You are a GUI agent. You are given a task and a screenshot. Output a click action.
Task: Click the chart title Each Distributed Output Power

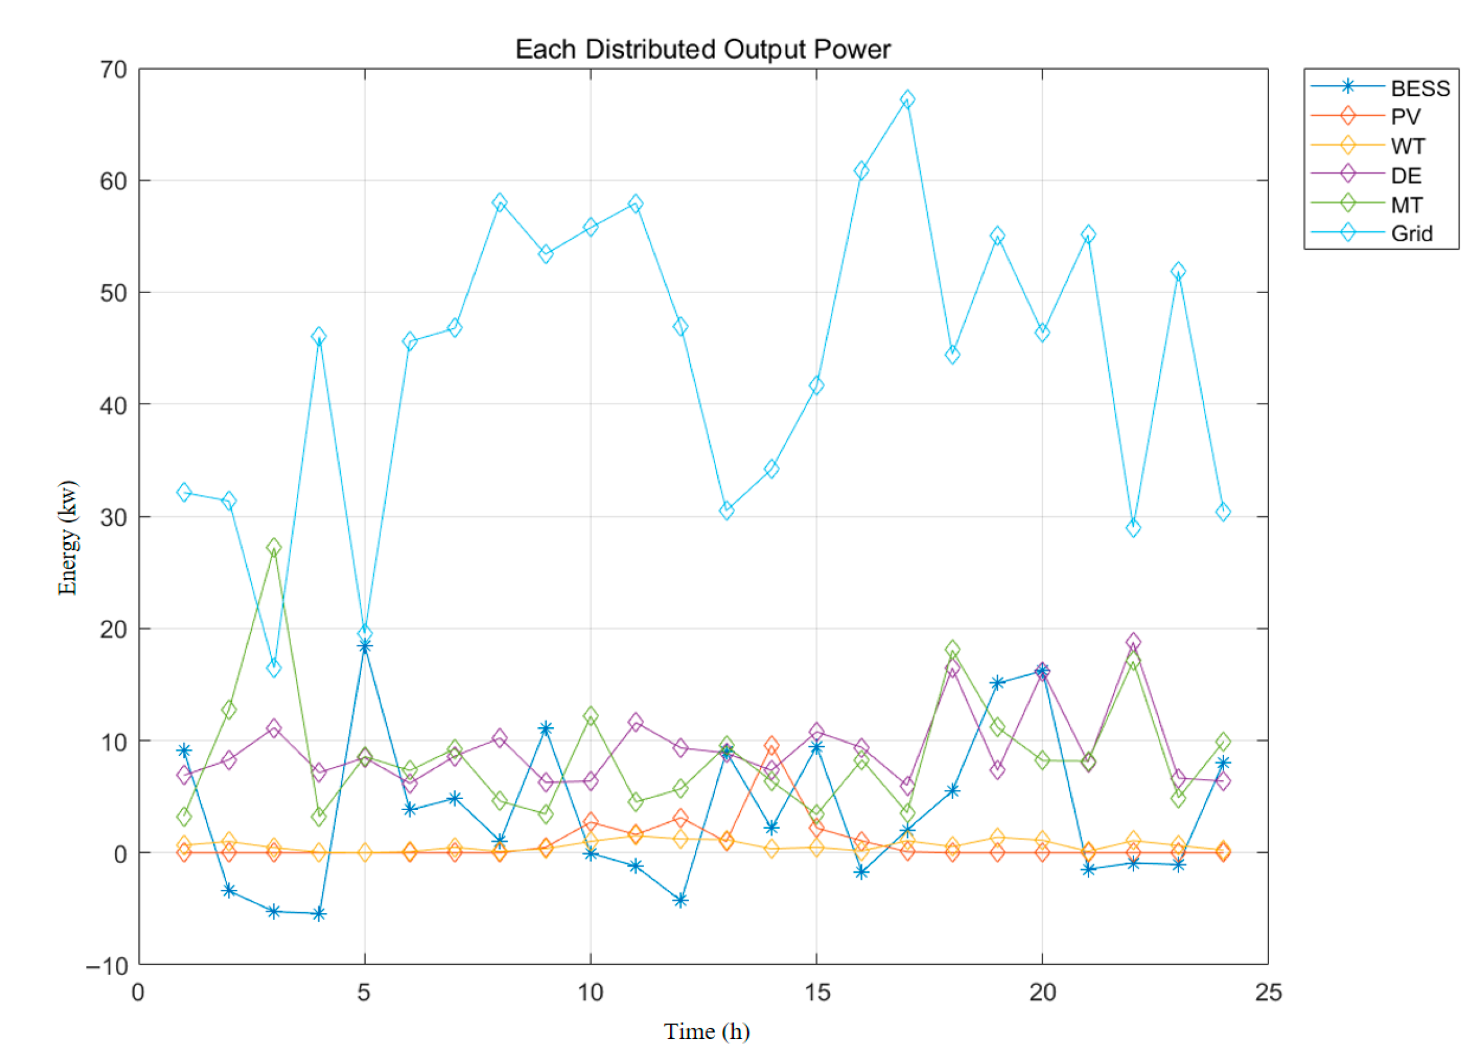pyautogui.click(x=703, y=50)
